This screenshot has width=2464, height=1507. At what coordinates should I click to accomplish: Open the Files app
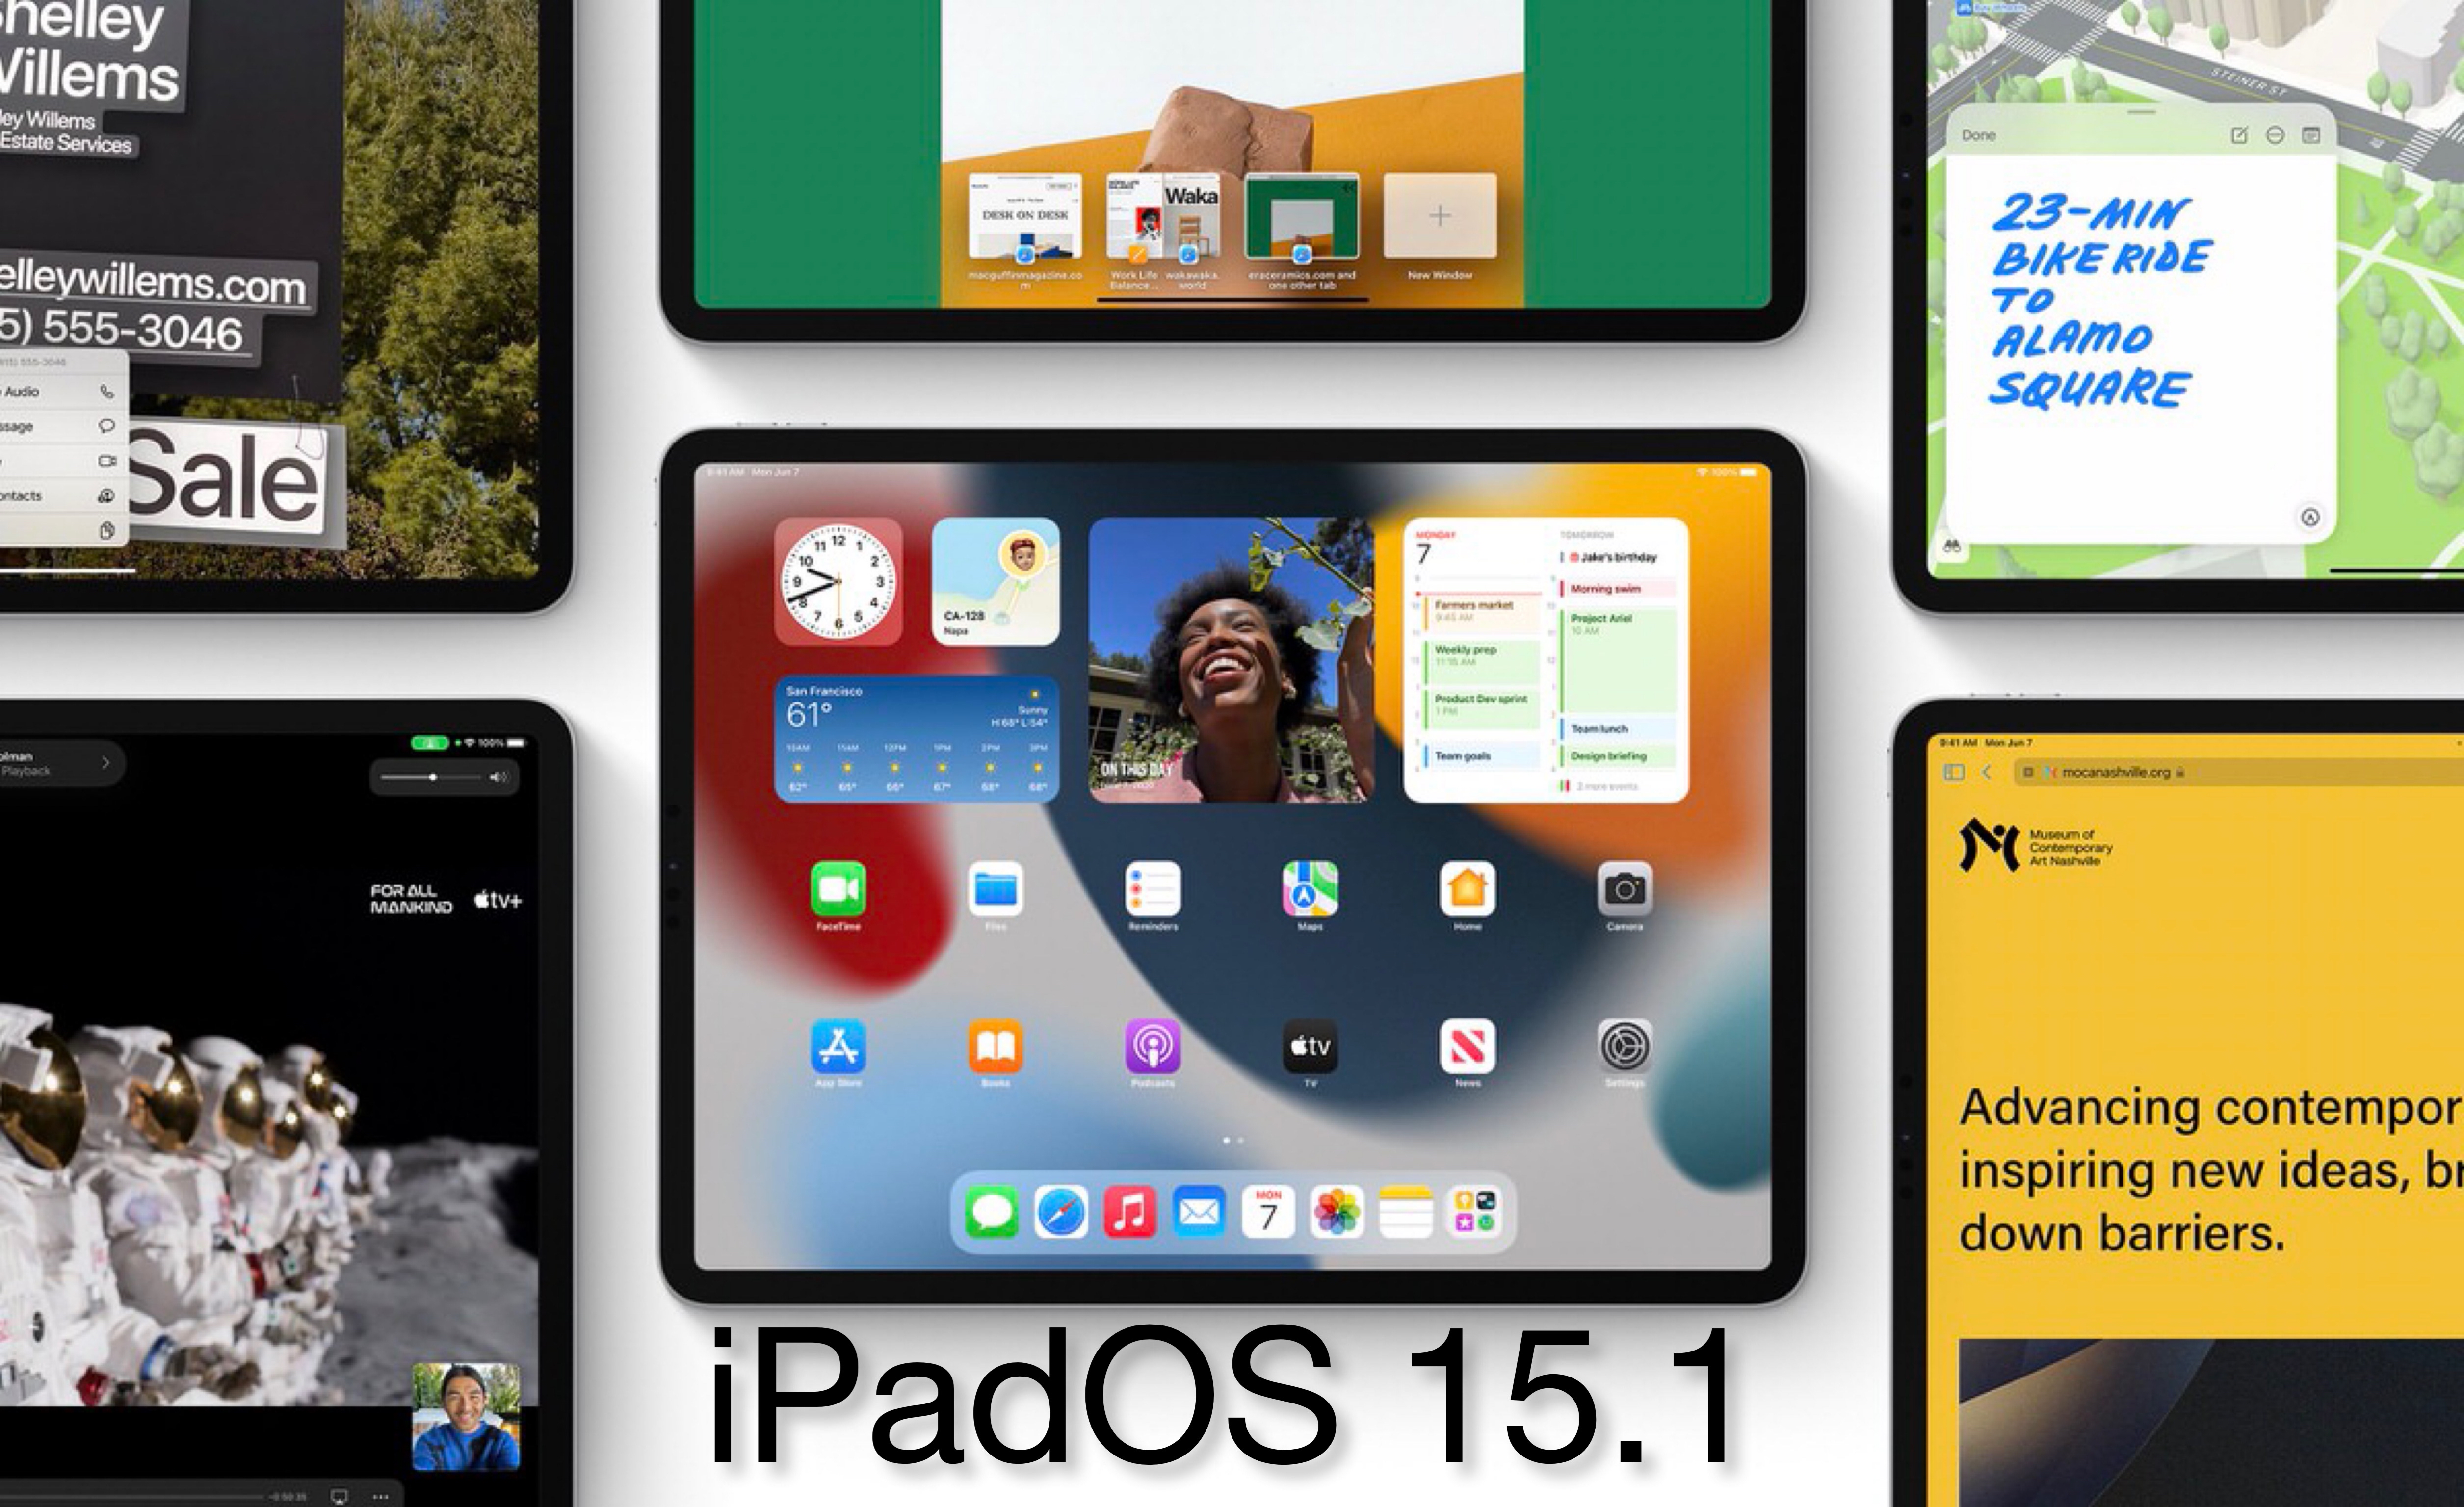point(995,888)
